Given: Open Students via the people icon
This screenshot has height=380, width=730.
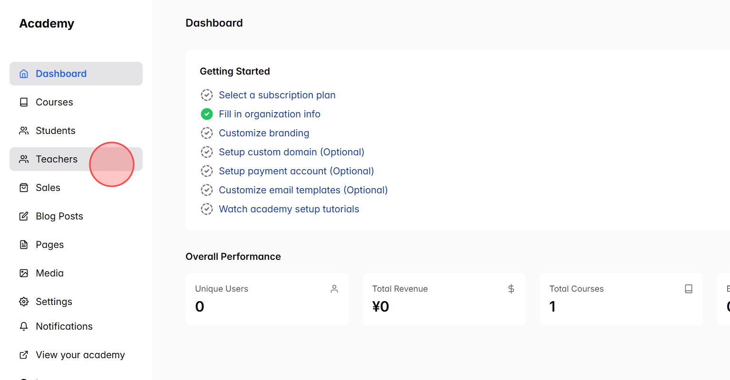Looking at the screenshot, I should (x=23, y=131).
